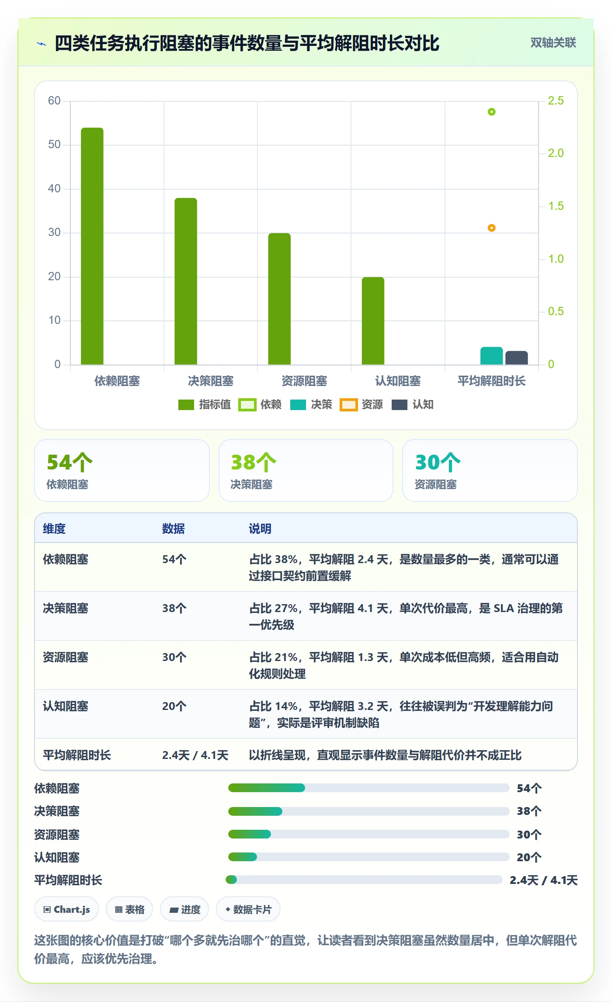This screenshot has height=1002, width=612.
Task: Click the dark slate bar under 平均解阻时长
Action: pos(516,358)
